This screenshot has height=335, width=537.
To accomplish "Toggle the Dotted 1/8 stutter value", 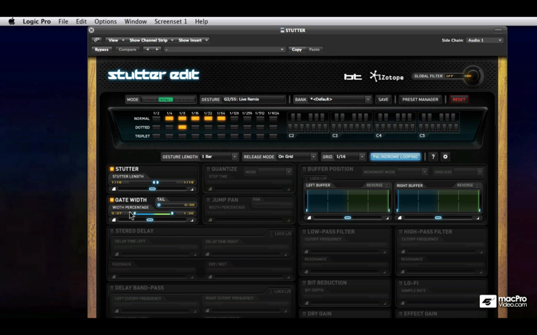I will tap(182, 127).
